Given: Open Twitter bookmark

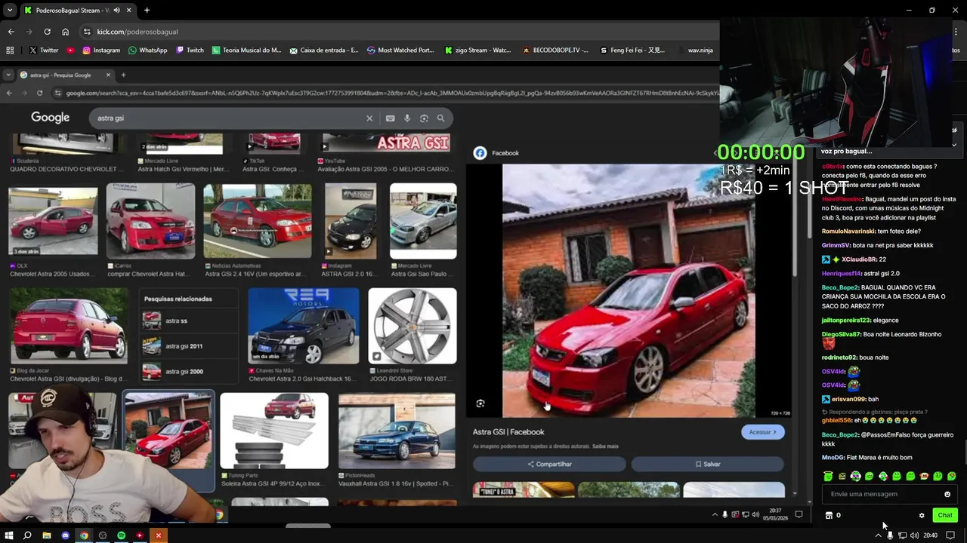Looking at the screenshot, I should (43, 51).
